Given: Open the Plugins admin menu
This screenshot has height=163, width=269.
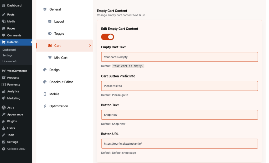Looking at the screenshot, I should coord(12,121).
